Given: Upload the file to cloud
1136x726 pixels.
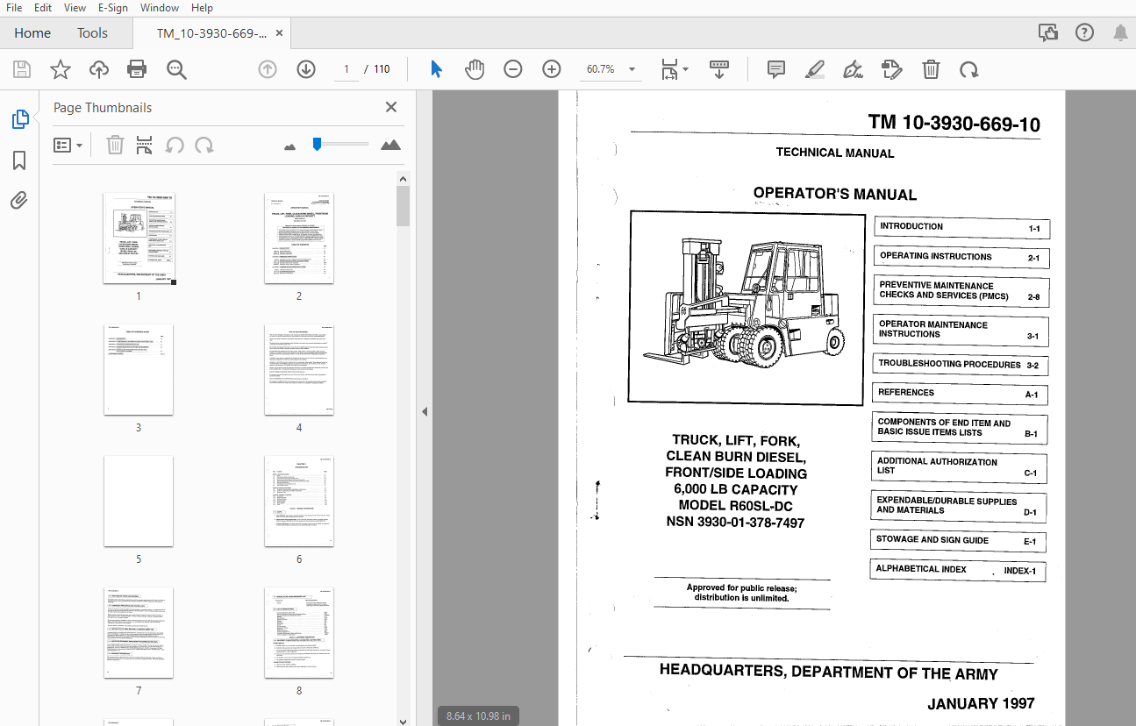Looking at the screenshot, I should pyautogui.click(x=99, y=69).
